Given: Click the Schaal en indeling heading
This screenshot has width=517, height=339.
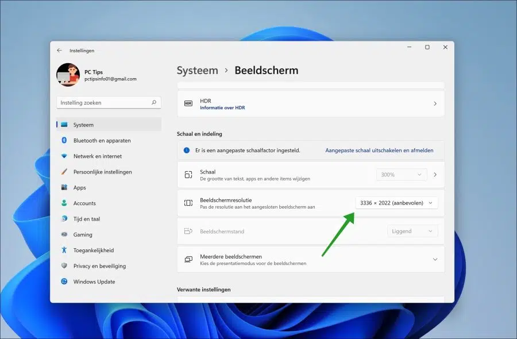Looking at the screenshot, I should (199, 134).
